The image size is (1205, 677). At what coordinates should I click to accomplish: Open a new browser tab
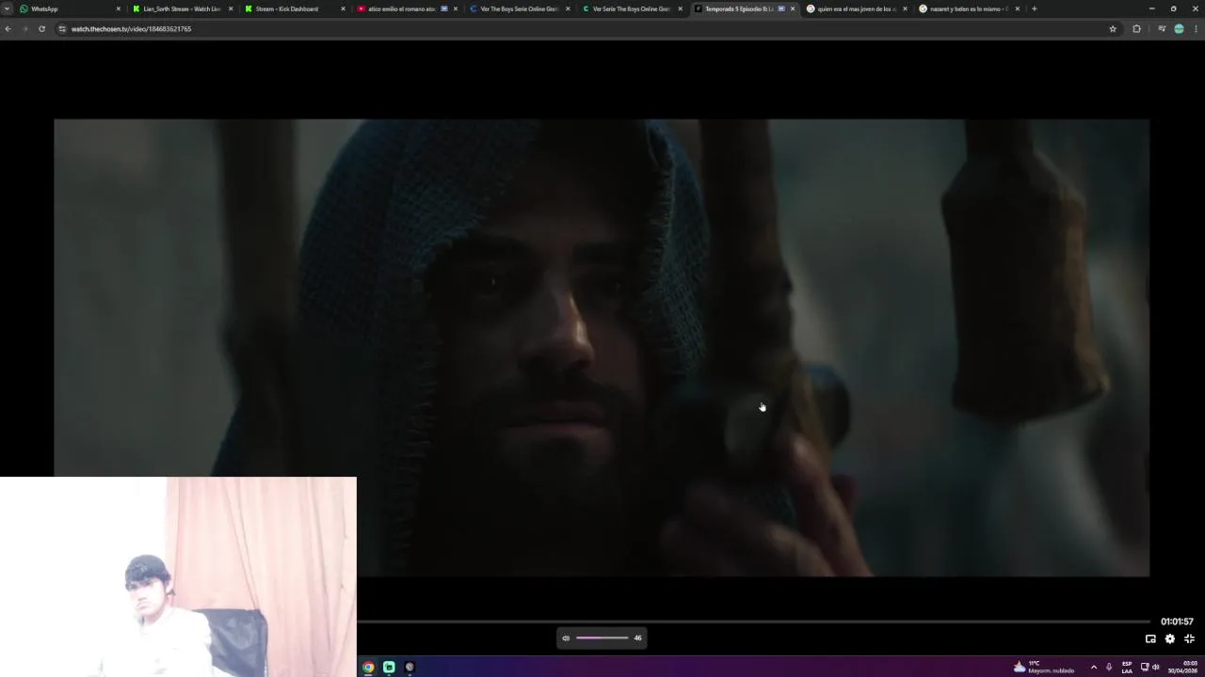pyautogui.click(x=1034, y=8)
